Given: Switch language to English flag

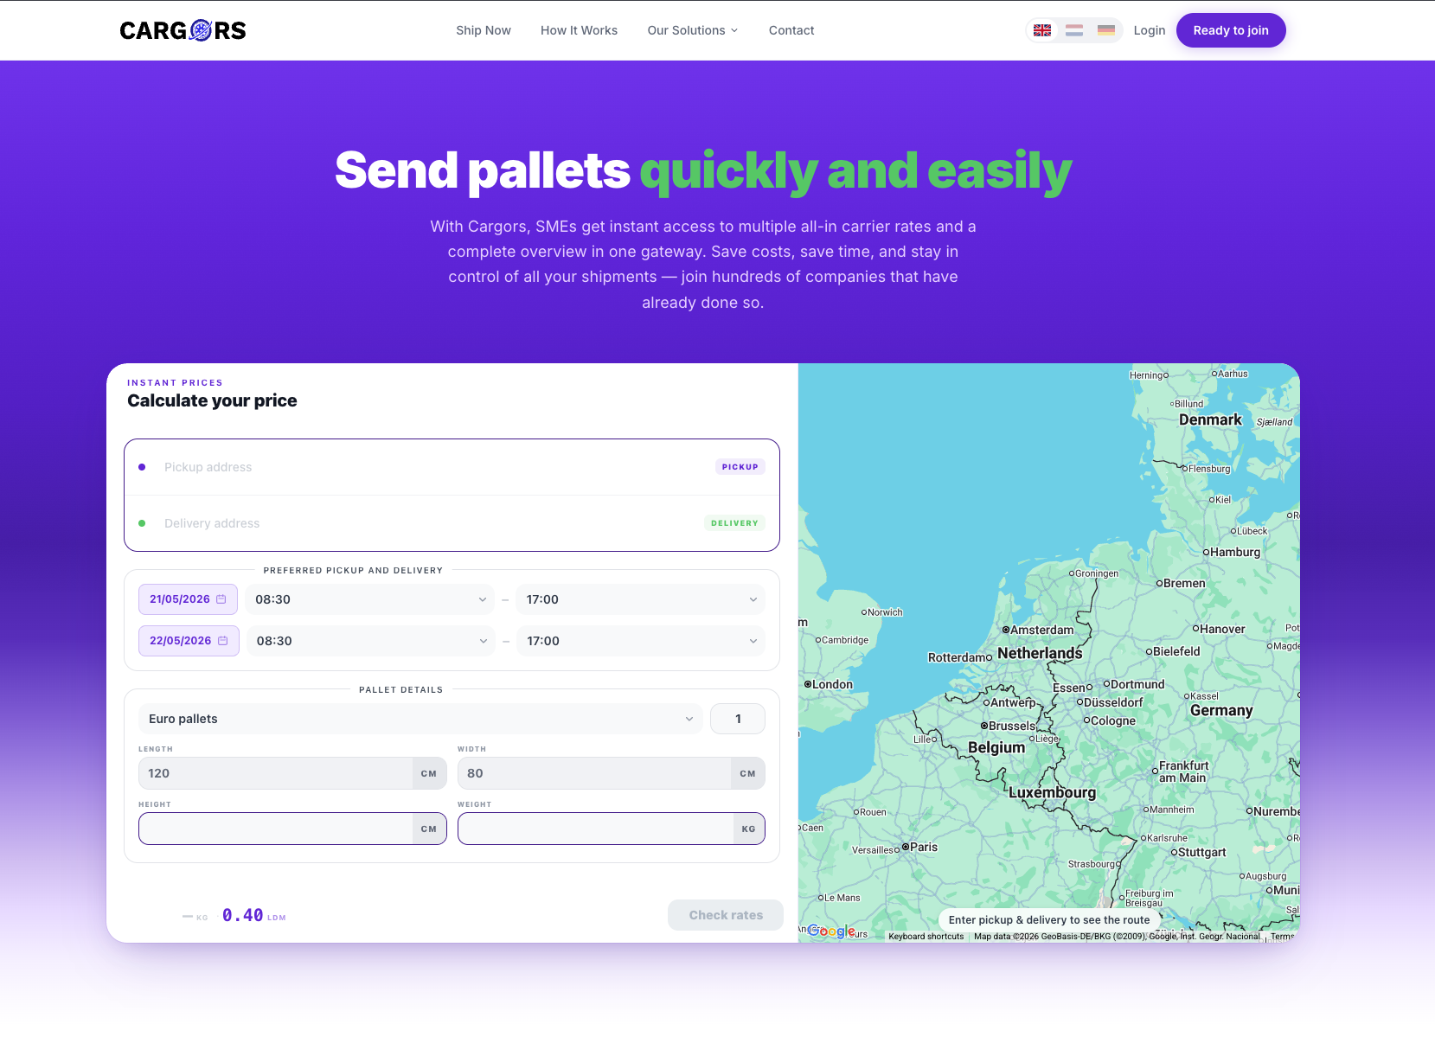Looking at the screenshot, I should [1042, 30].
